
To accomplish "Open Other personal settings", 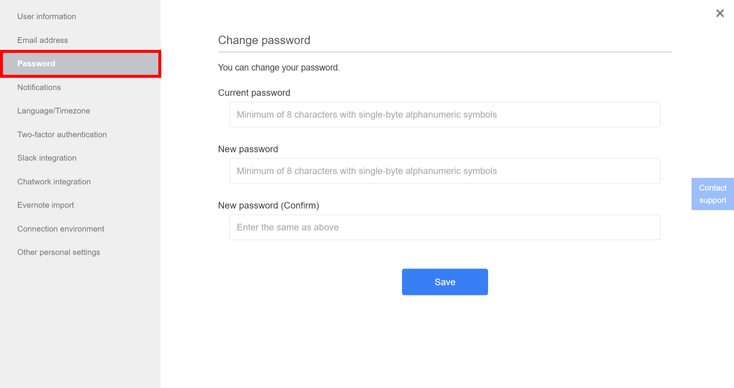I will tap(58, 252).
